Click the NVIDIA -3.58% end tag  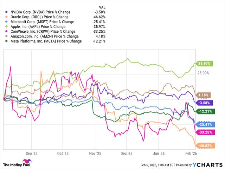(204, 103)
